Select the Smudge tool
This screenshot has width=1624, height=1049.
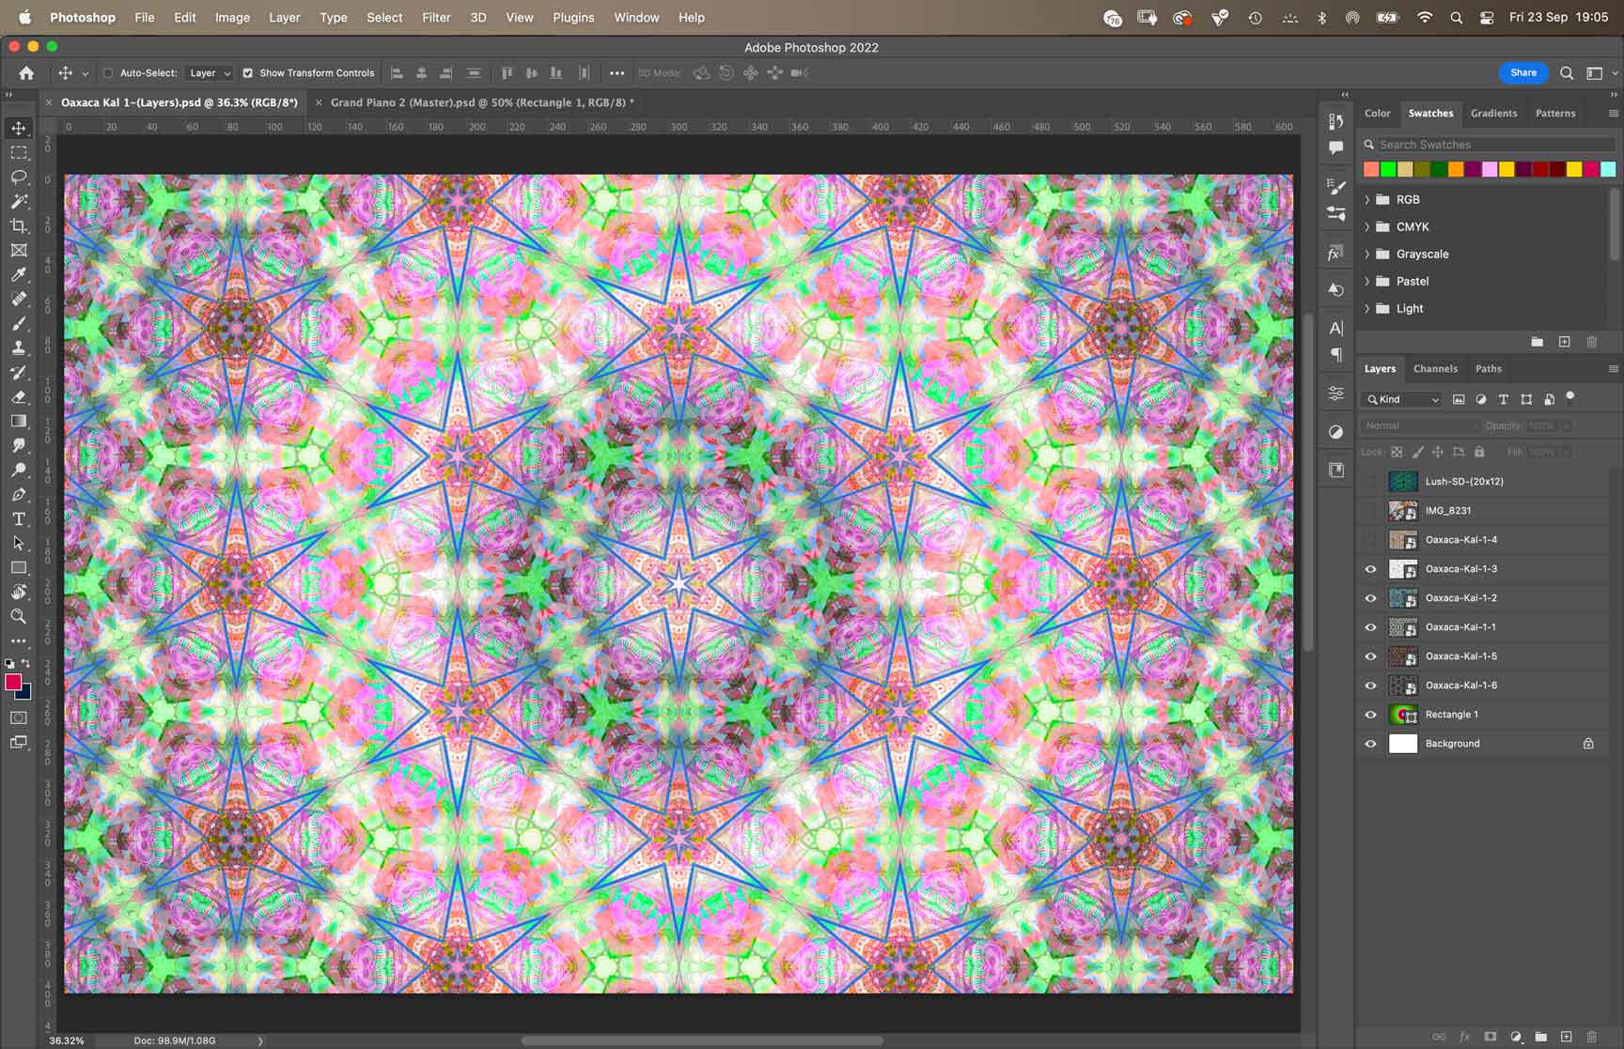click(19, 445)
